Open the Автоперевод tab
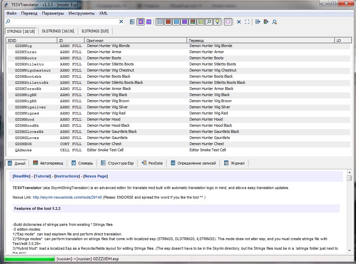 [x=48, y=163]
